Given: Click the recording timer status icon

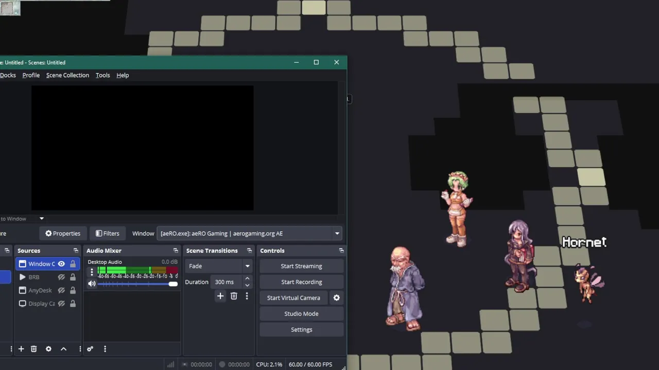Looking at the screenshot, I should (x=222, y=364).
